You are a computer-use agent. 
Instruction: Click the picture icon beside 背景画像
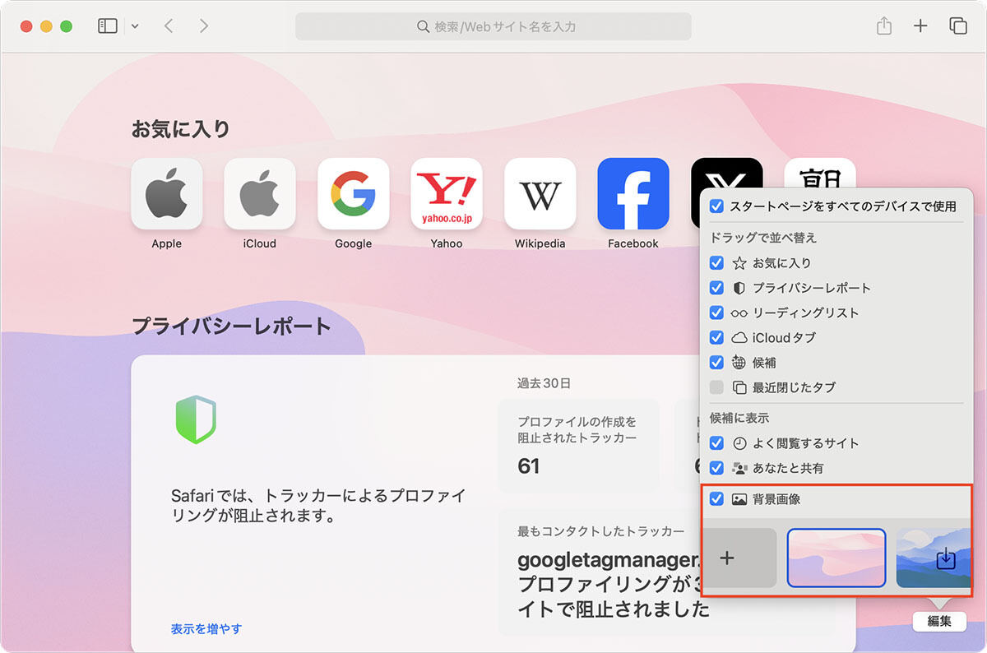tap(739, 499)
